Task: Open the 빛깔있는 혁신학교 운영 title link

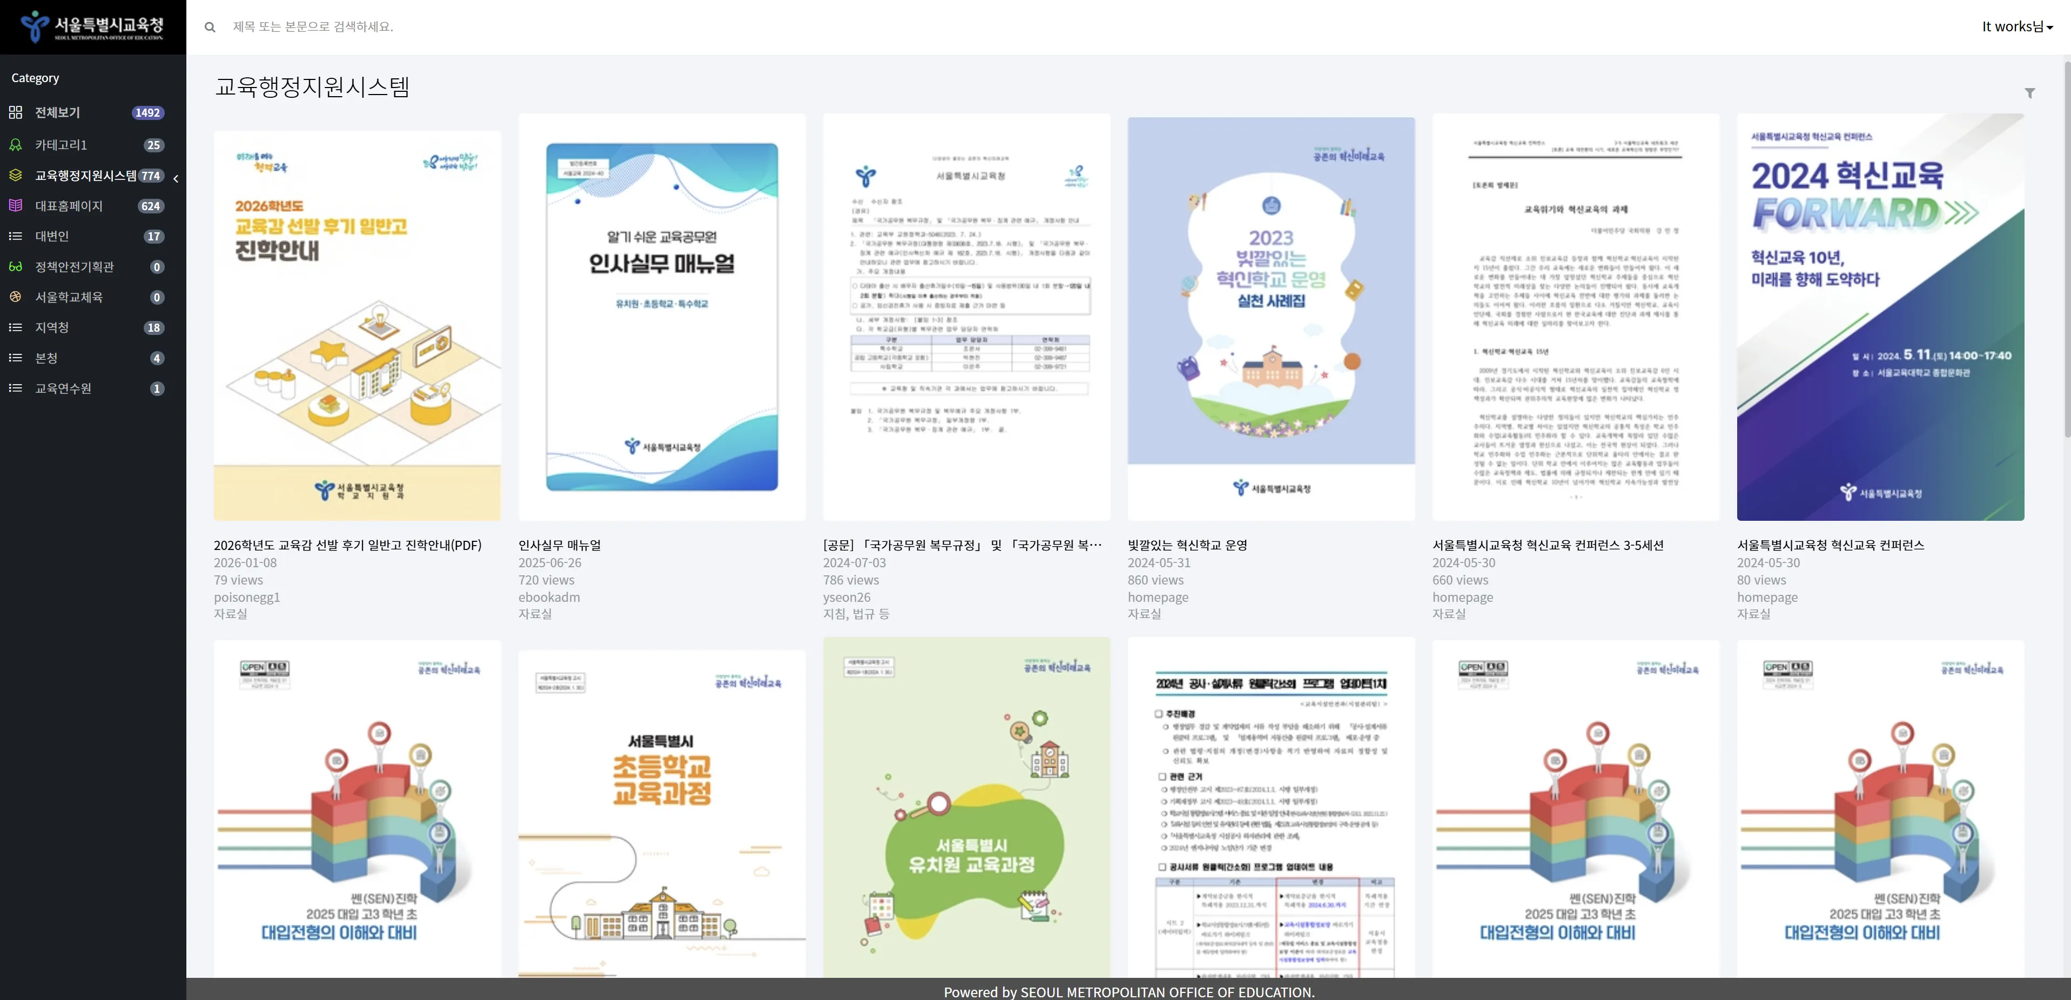Action: 1187,545
